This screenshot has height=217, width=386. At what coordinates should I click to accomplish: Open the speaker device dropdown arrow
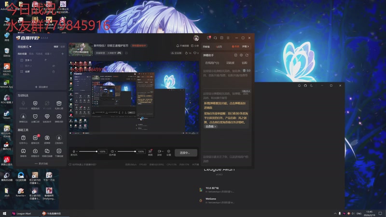(x=115, y=151)
